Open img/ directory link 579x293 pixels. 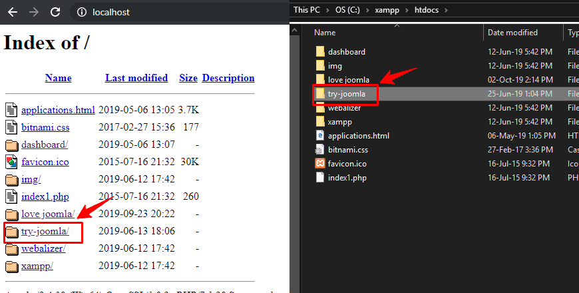tap(31, 179)
